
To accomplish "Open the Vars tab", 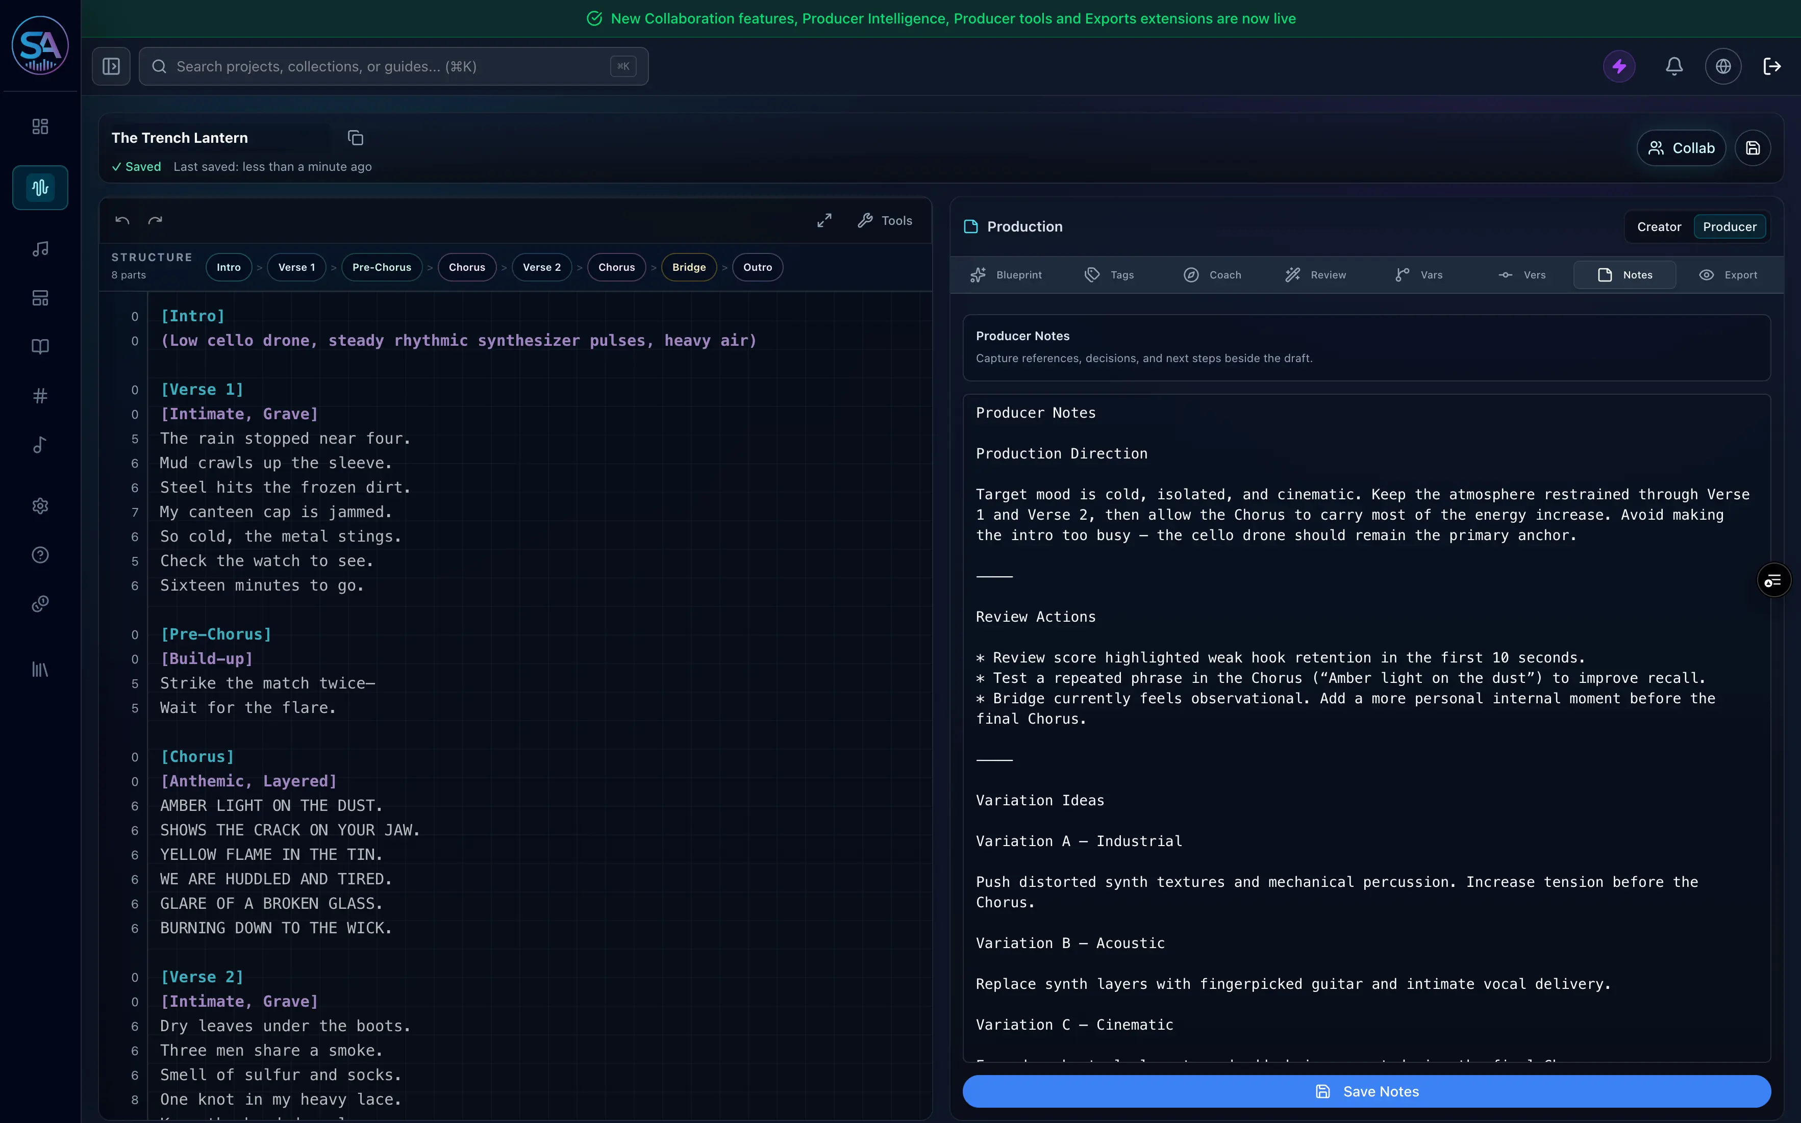I will pyautogui.click(x=1419, y=275).
